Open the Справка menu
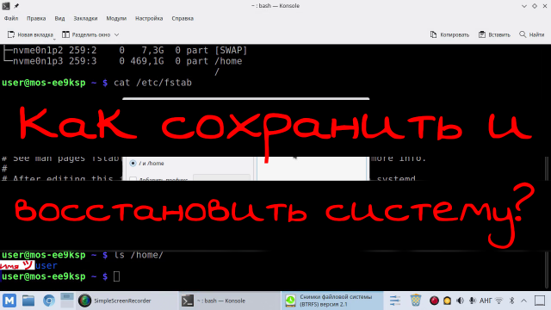The height and width of the screenshot is (310, 551). click(183, 18)
